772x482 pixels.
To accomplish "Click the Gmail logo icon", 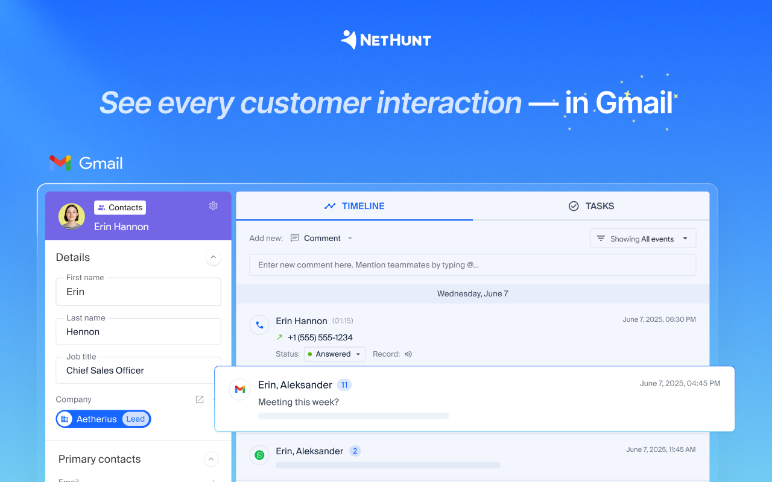I will [60, 163].
